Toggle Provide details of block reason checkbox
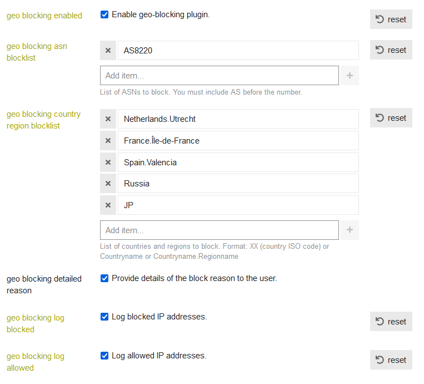The image size is (424, 384). point(104,278)
